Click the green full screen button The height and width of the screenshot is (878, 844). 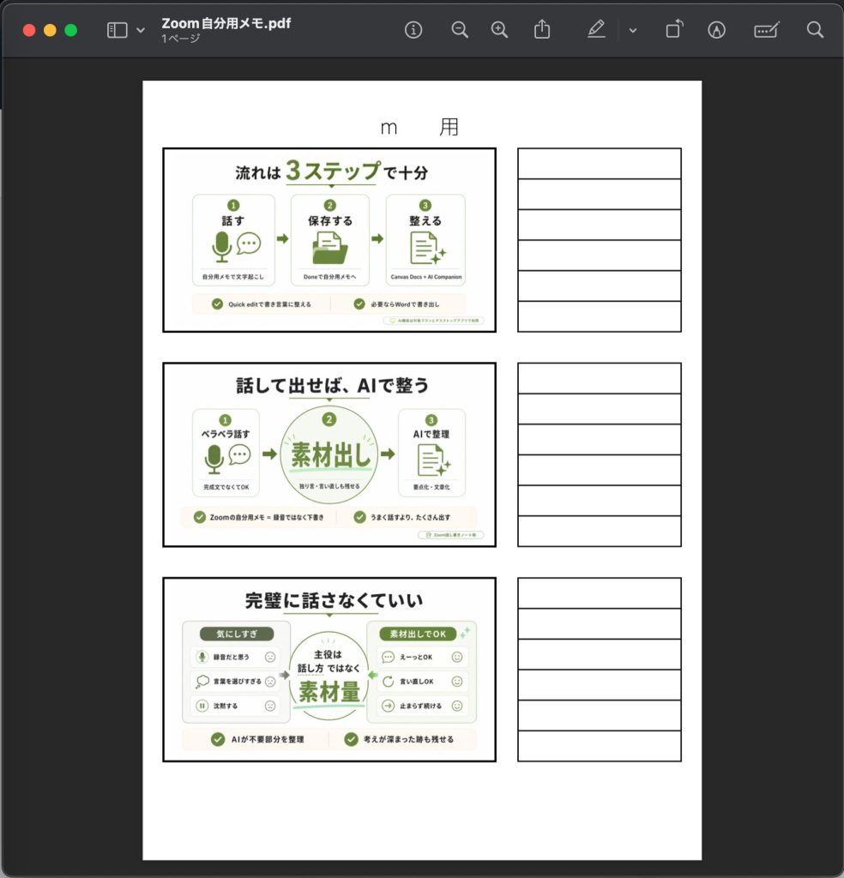[x=71, y=30]
